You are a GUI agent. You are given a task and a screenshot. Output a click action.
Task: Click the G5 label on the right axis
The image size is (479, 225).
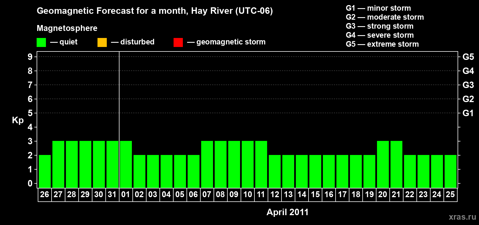pyautogui.click(x=468, y=57)
